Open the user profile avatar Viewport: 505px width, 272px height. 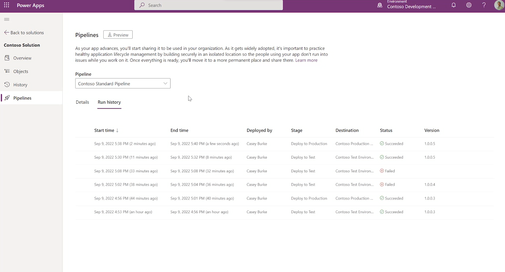[499, 5]
